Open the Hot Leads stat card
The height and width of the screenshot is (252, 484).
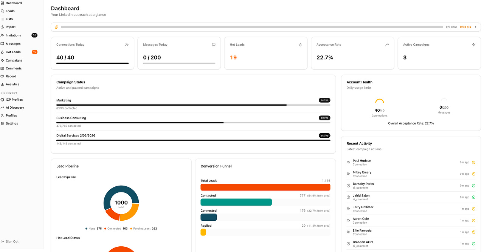point(265,53)
